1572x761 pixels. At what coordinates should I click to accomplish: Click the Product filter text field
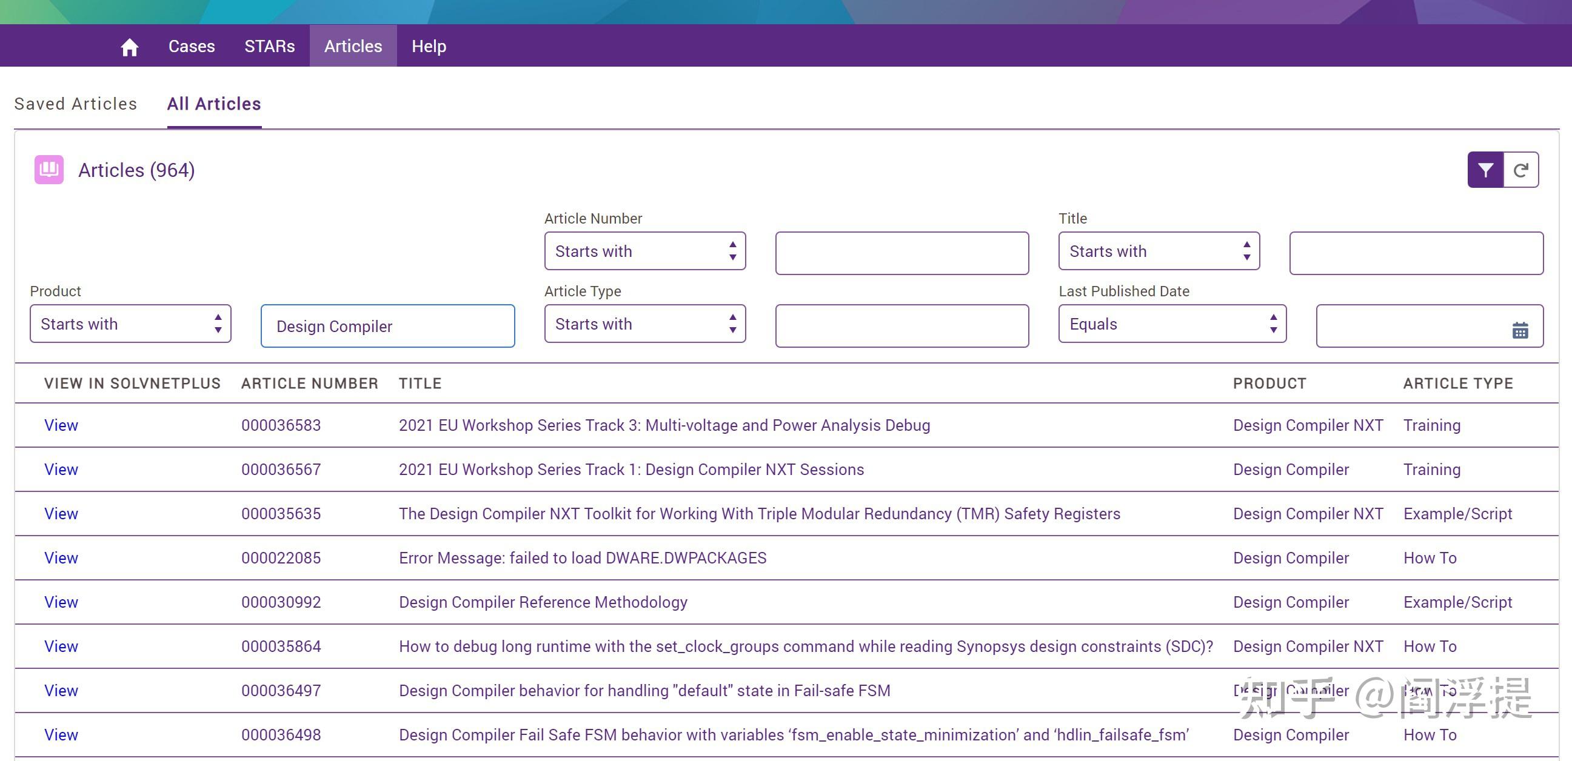[387, 326]
